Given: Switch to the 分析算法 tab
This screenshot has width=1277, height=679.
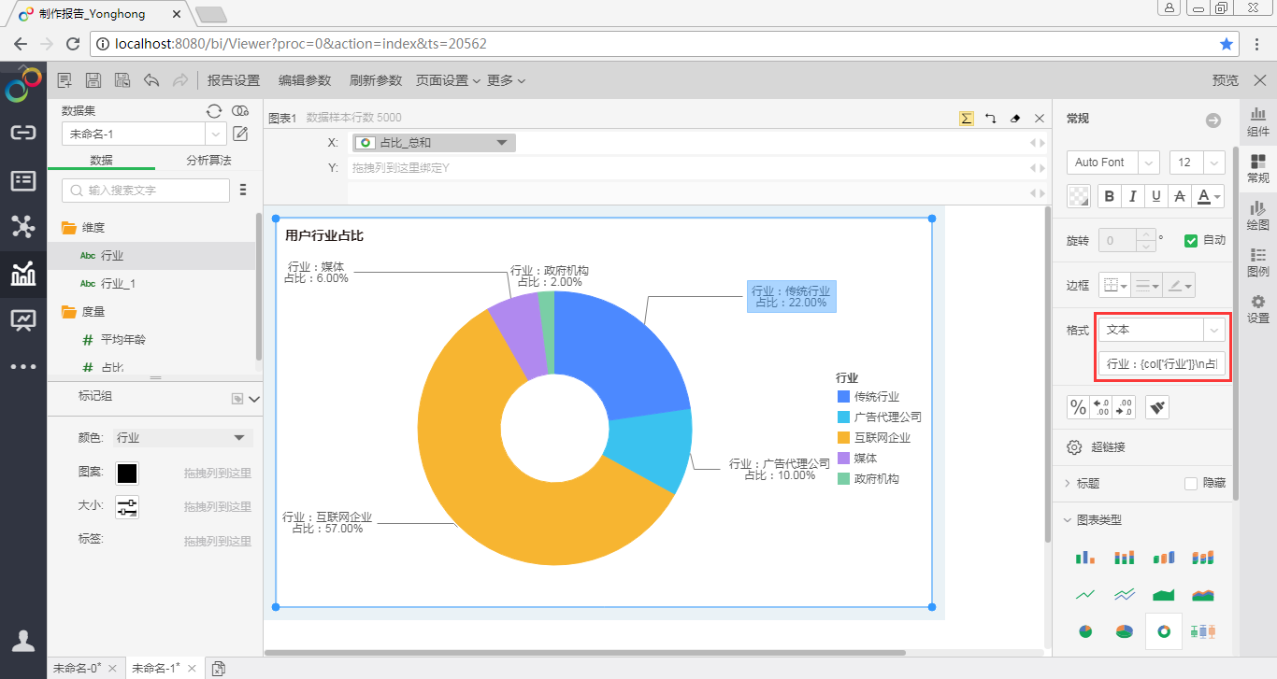Looking at the screenshot, I should coord(208,160).
